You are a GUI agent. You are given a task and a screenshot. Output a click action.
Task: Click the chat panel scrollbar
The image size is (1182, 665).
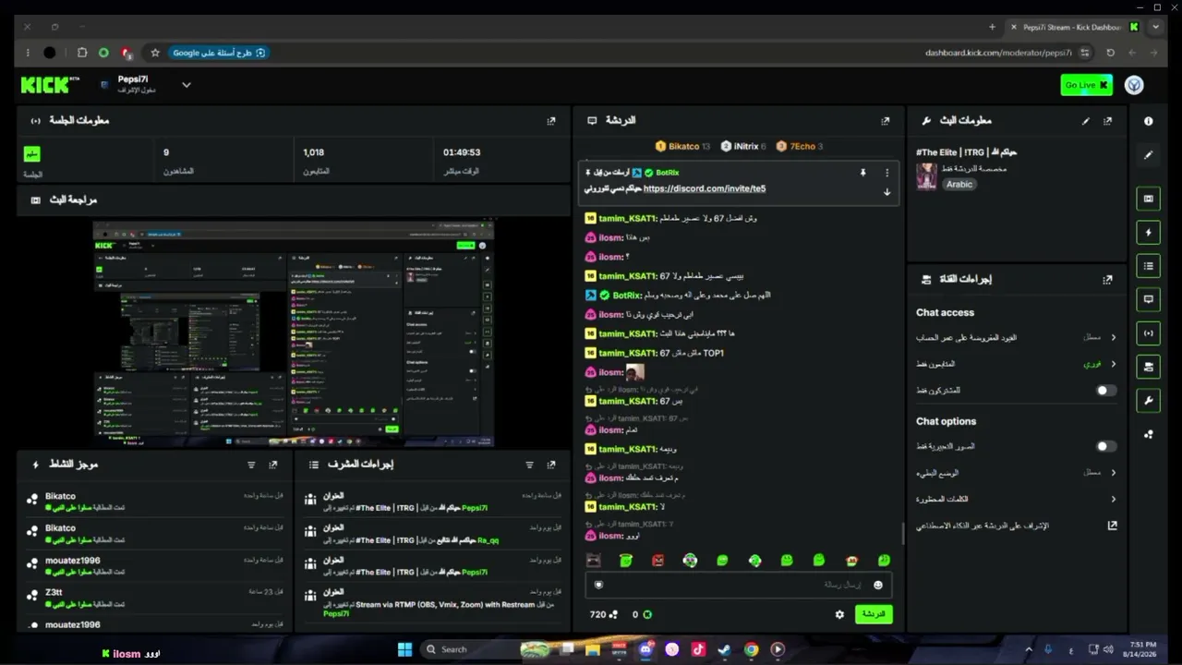pos(902,534)
